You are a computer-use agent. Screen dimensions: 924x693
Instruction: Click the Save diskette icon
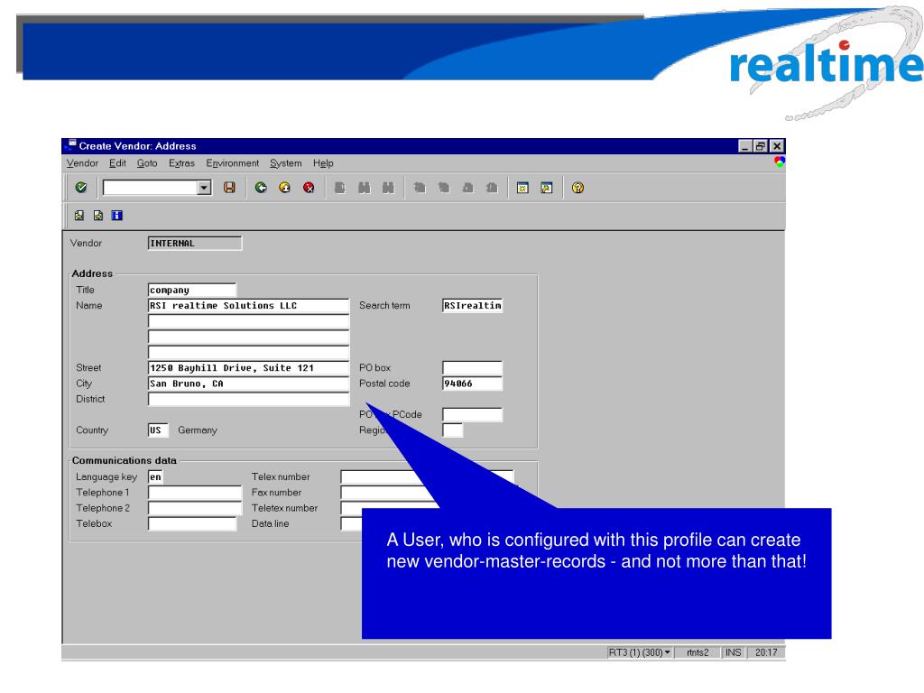(229, 188)
